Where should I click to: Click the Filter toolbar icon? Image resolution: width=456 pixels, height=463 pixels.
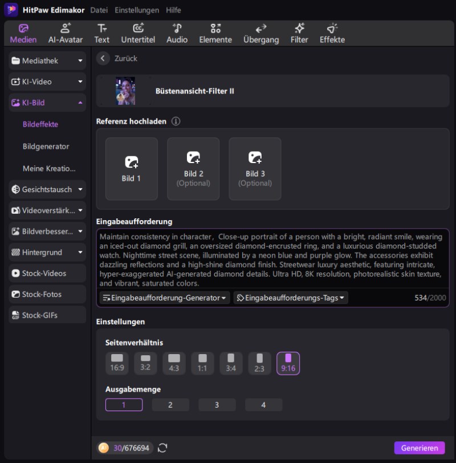(x=299, y=33)
